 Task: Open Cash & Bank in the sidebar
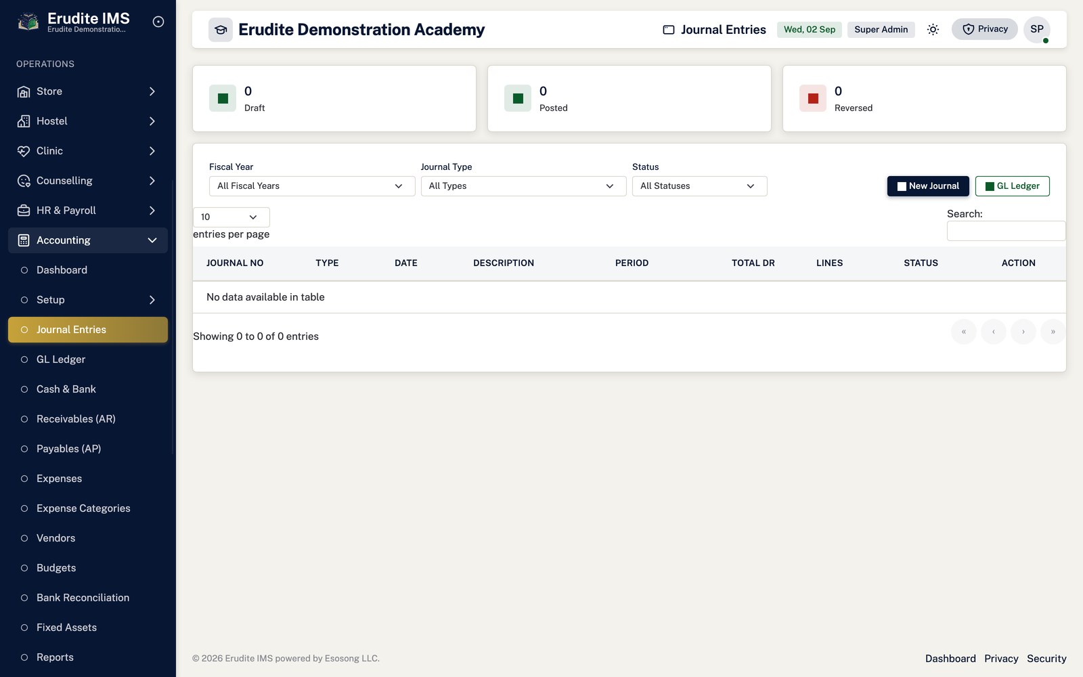pos(88,389)
